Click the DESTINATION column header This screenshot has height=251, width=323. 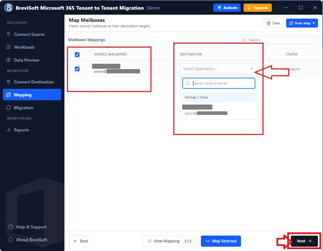coord(191,54)
